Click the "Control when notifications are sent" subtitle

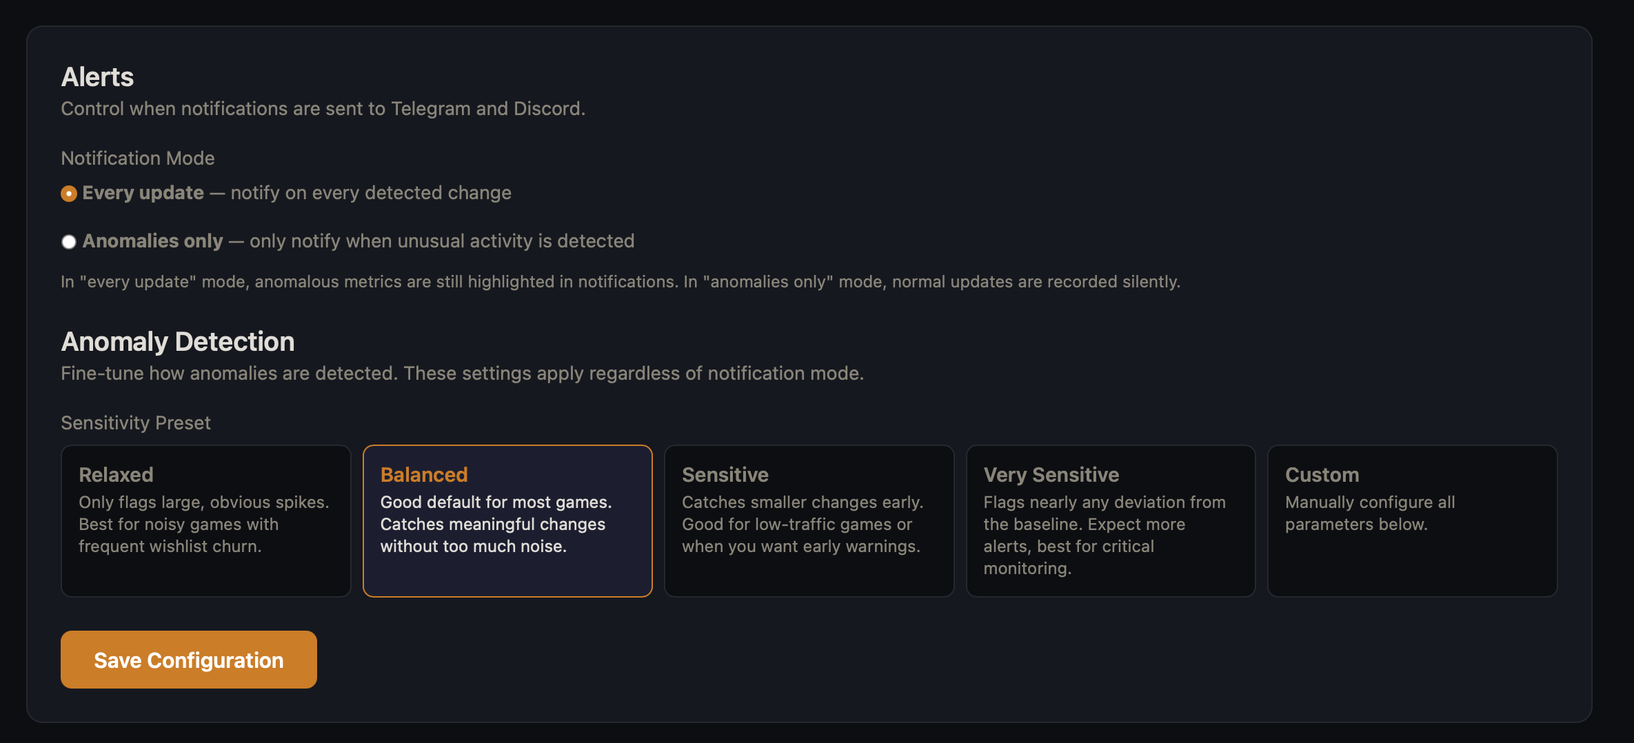323,109
